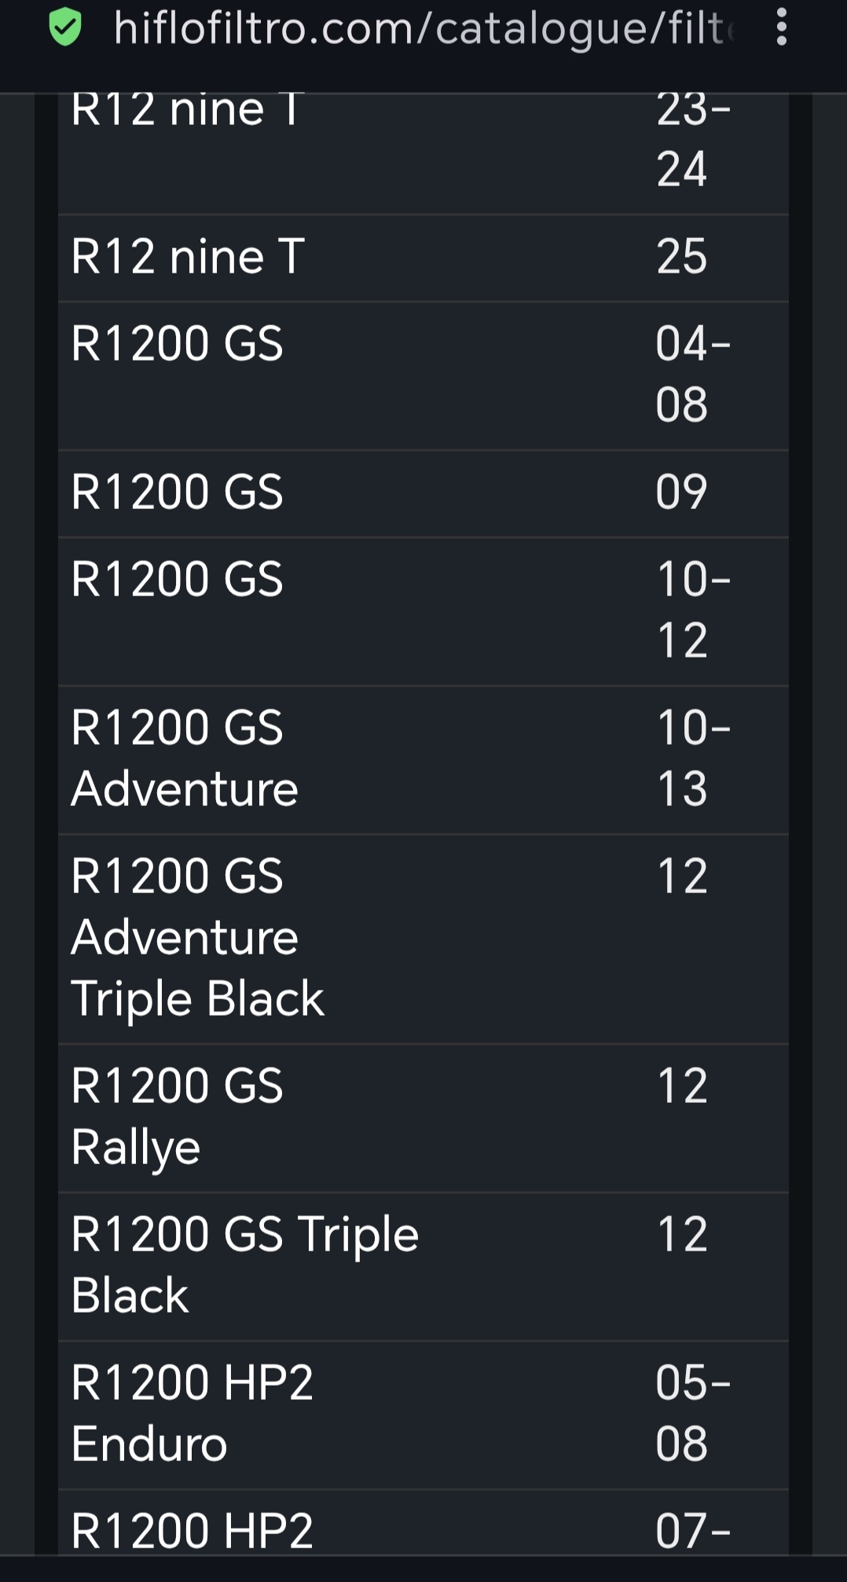Focus the hiflofiltro.com address bar
This screenshot has width=847, height=1582.
tap(424, 29)
